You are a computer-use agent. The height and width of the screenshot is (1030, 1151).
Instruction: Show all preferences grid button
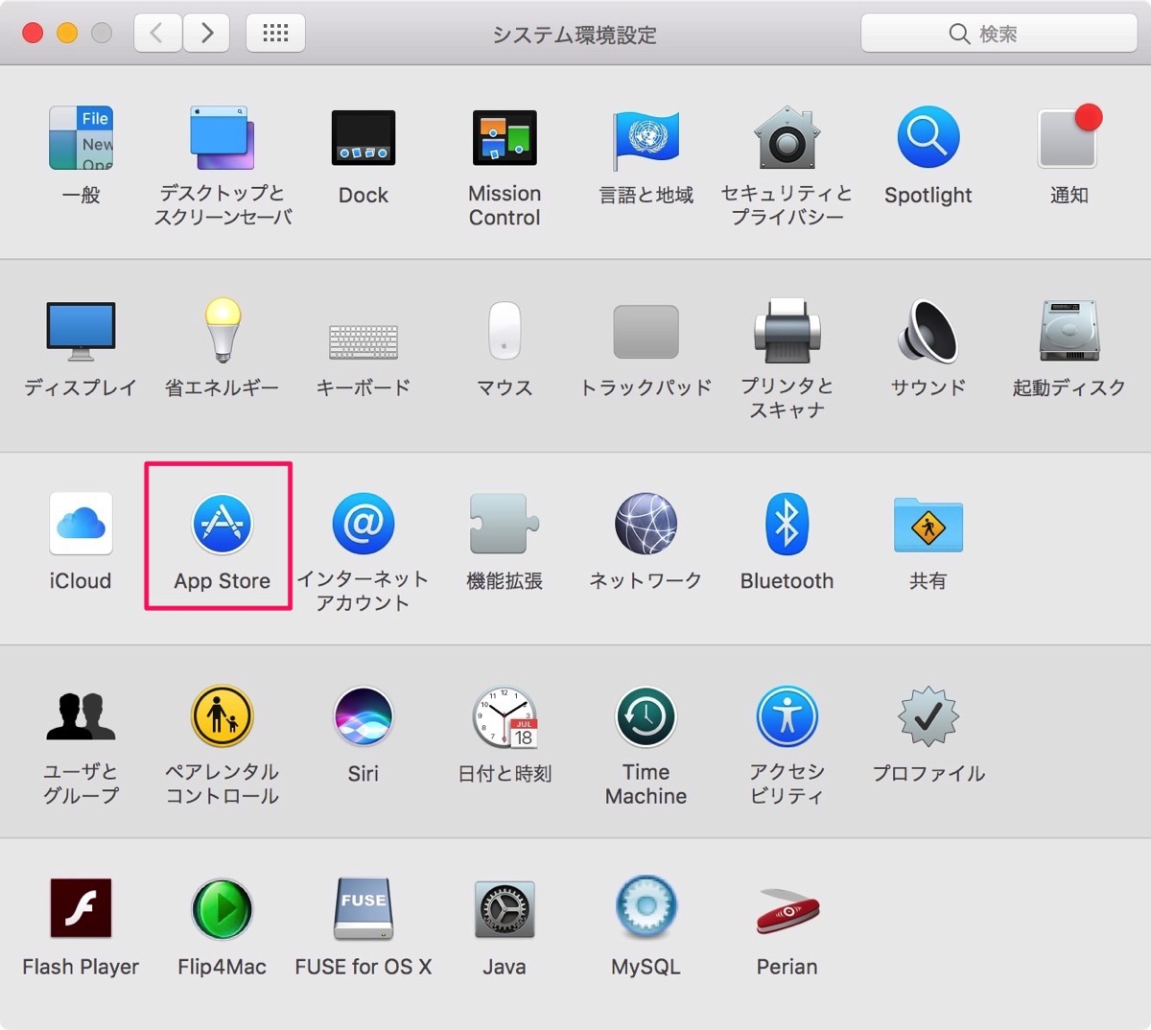click(x=275, y=34)
